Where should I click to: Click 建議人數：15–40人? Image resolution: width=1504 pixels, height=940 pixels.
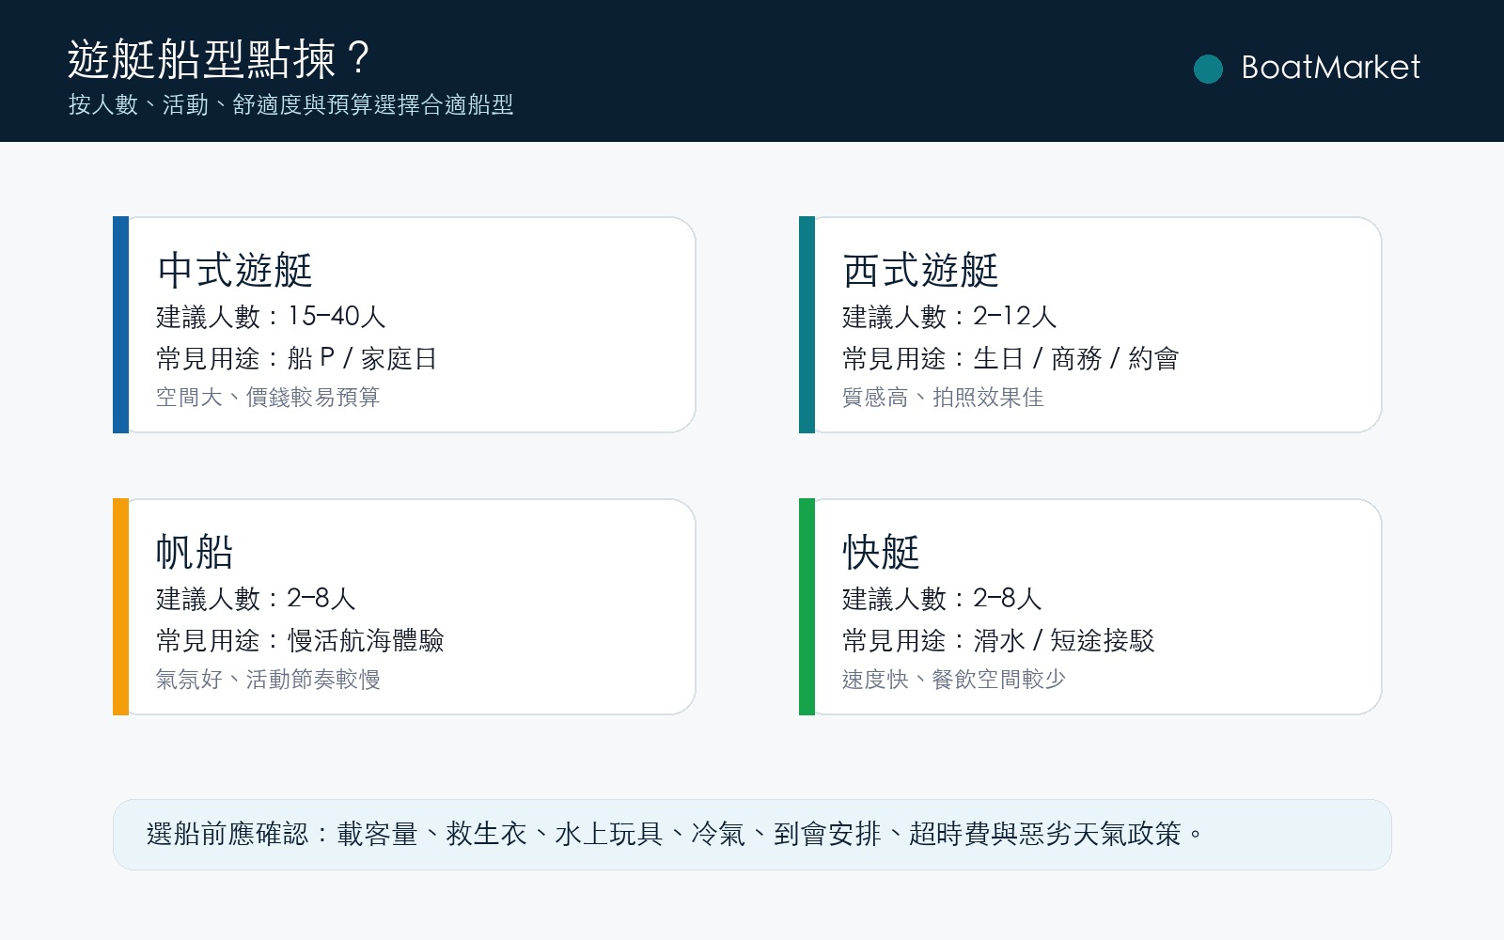pos(271,317)
